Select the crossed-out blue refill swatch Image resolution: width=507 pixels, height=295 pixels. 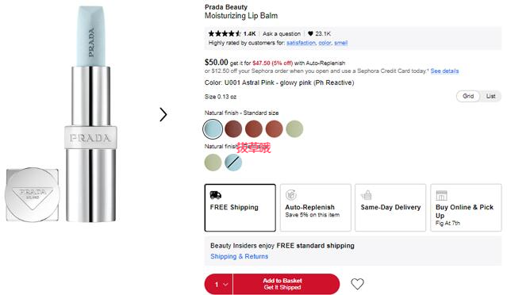pyautogui.click(x=233, y=163)
